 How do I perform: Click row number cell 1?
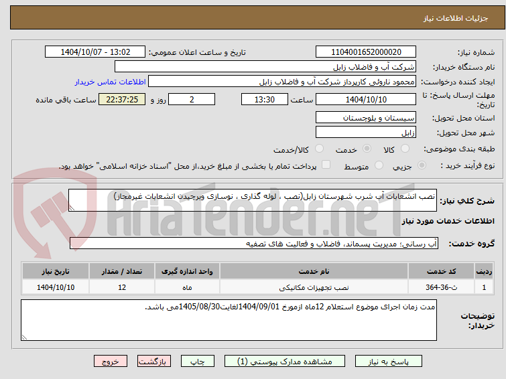click(x=484, y=287)
